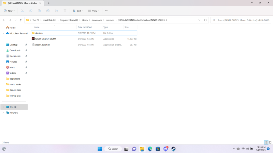Open Chat app on the taskbar
This screenshot has width=273, height=153.
pyautogui.click(x=134, y=149)
